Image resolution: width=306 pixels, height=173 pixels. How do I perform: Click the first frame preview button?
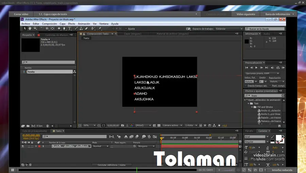247,68
